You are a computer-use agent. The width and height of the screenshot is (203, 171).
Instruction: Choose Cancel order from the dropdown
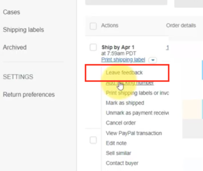121,123
